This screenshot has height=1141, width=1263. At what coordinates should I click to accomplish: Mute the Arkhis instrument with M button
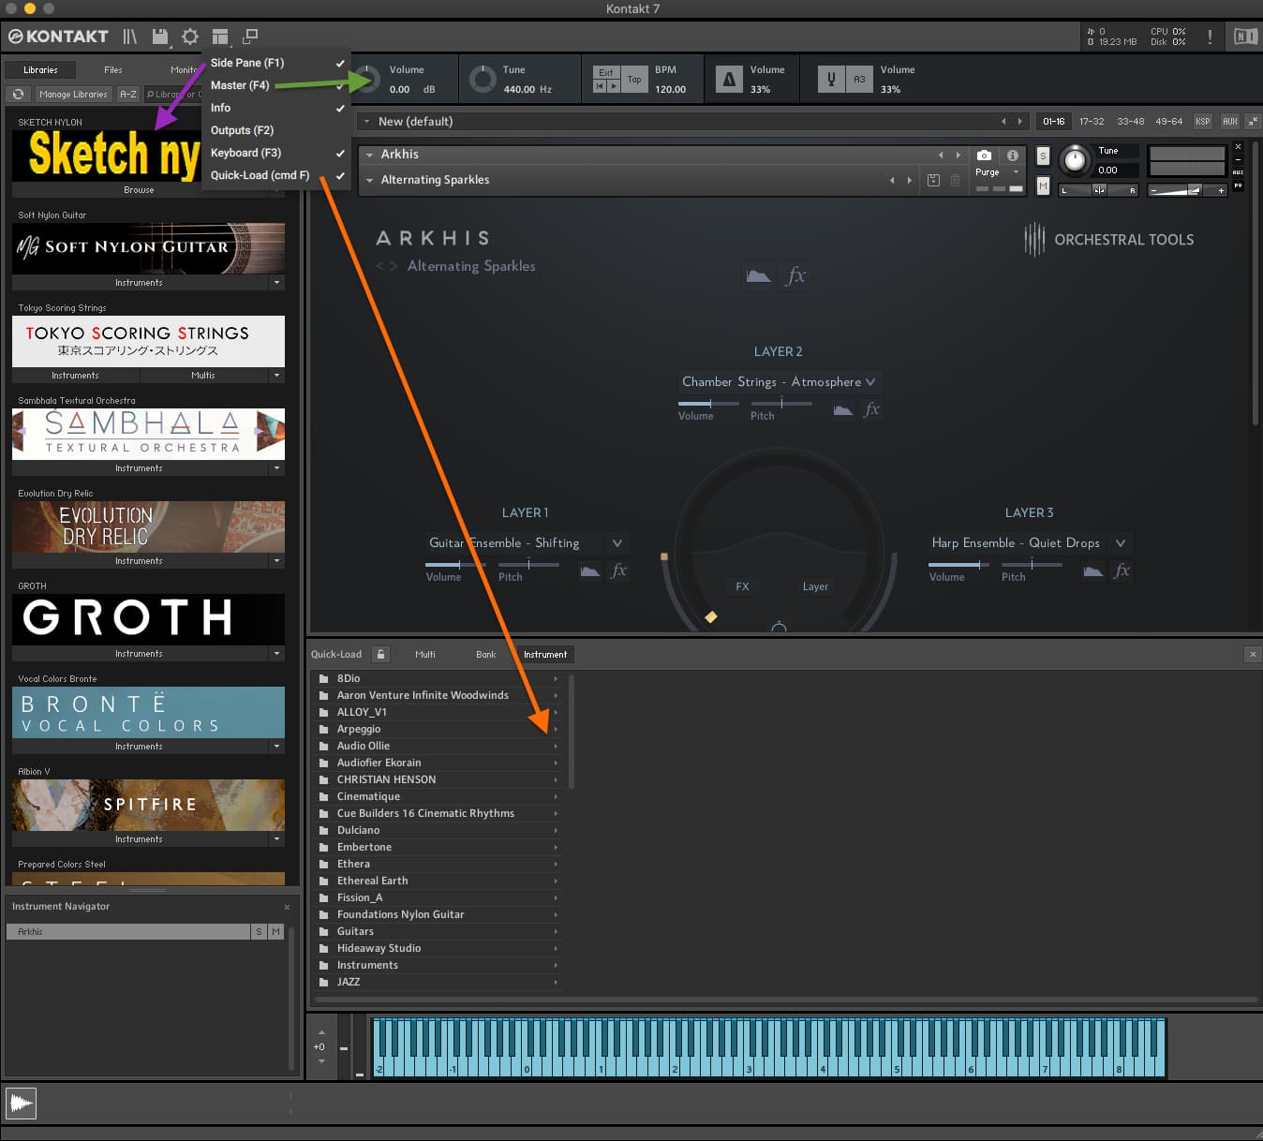pyautogui.click(x=1043, y=186)
